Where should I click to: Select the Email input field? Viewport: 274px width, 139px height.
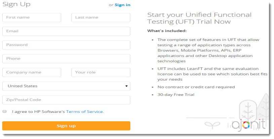(x=66, y=31)
